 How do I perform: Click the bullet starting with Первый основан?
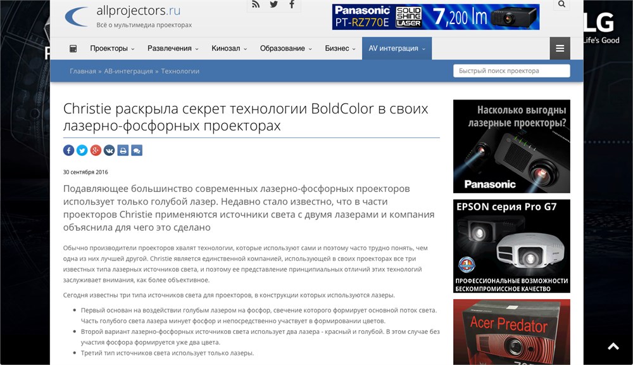(x=259, y=316)
